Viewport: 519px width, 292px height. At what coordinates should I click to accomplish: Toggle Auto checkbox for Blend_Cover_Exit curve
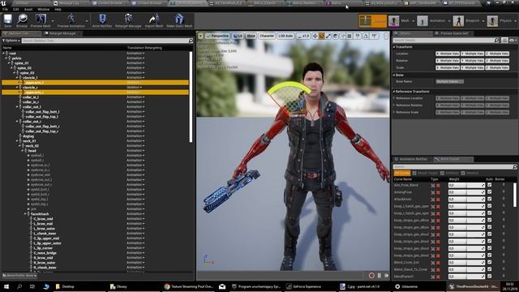point(490,262)
